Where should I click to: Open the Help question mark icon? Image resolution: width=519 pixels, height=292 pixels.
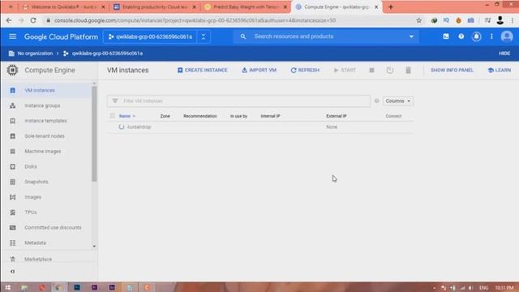tap(461, 36)
